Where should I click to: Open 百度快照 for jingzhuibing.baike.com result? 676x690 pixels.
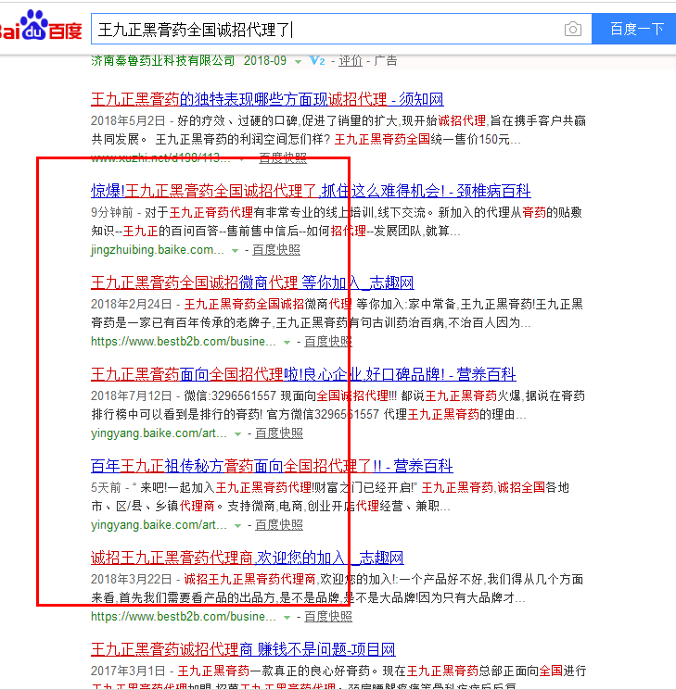tap(276, 250)
